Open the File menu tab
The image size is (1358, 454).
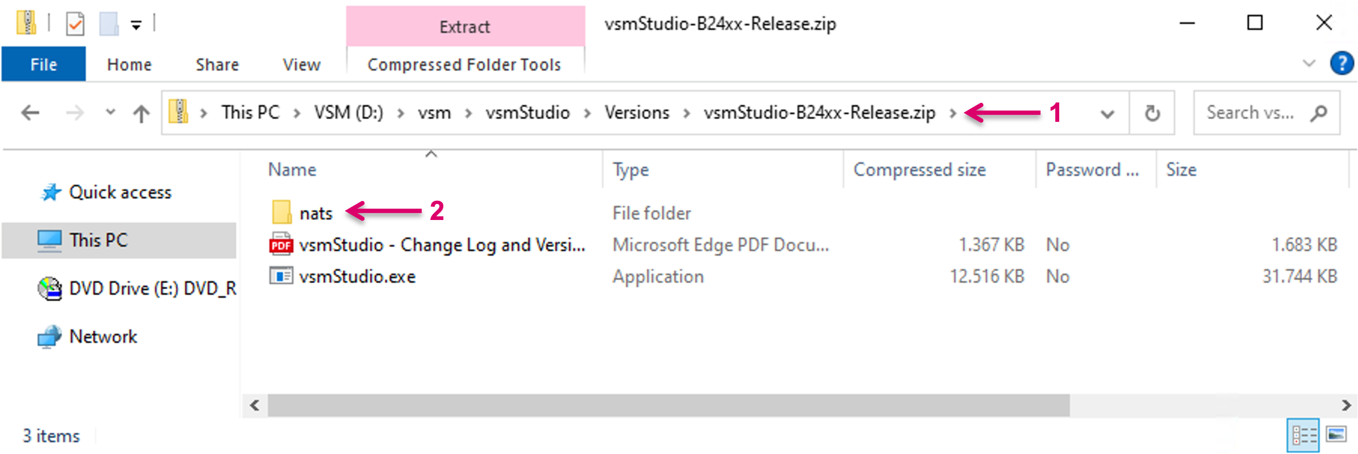(43, 64)
